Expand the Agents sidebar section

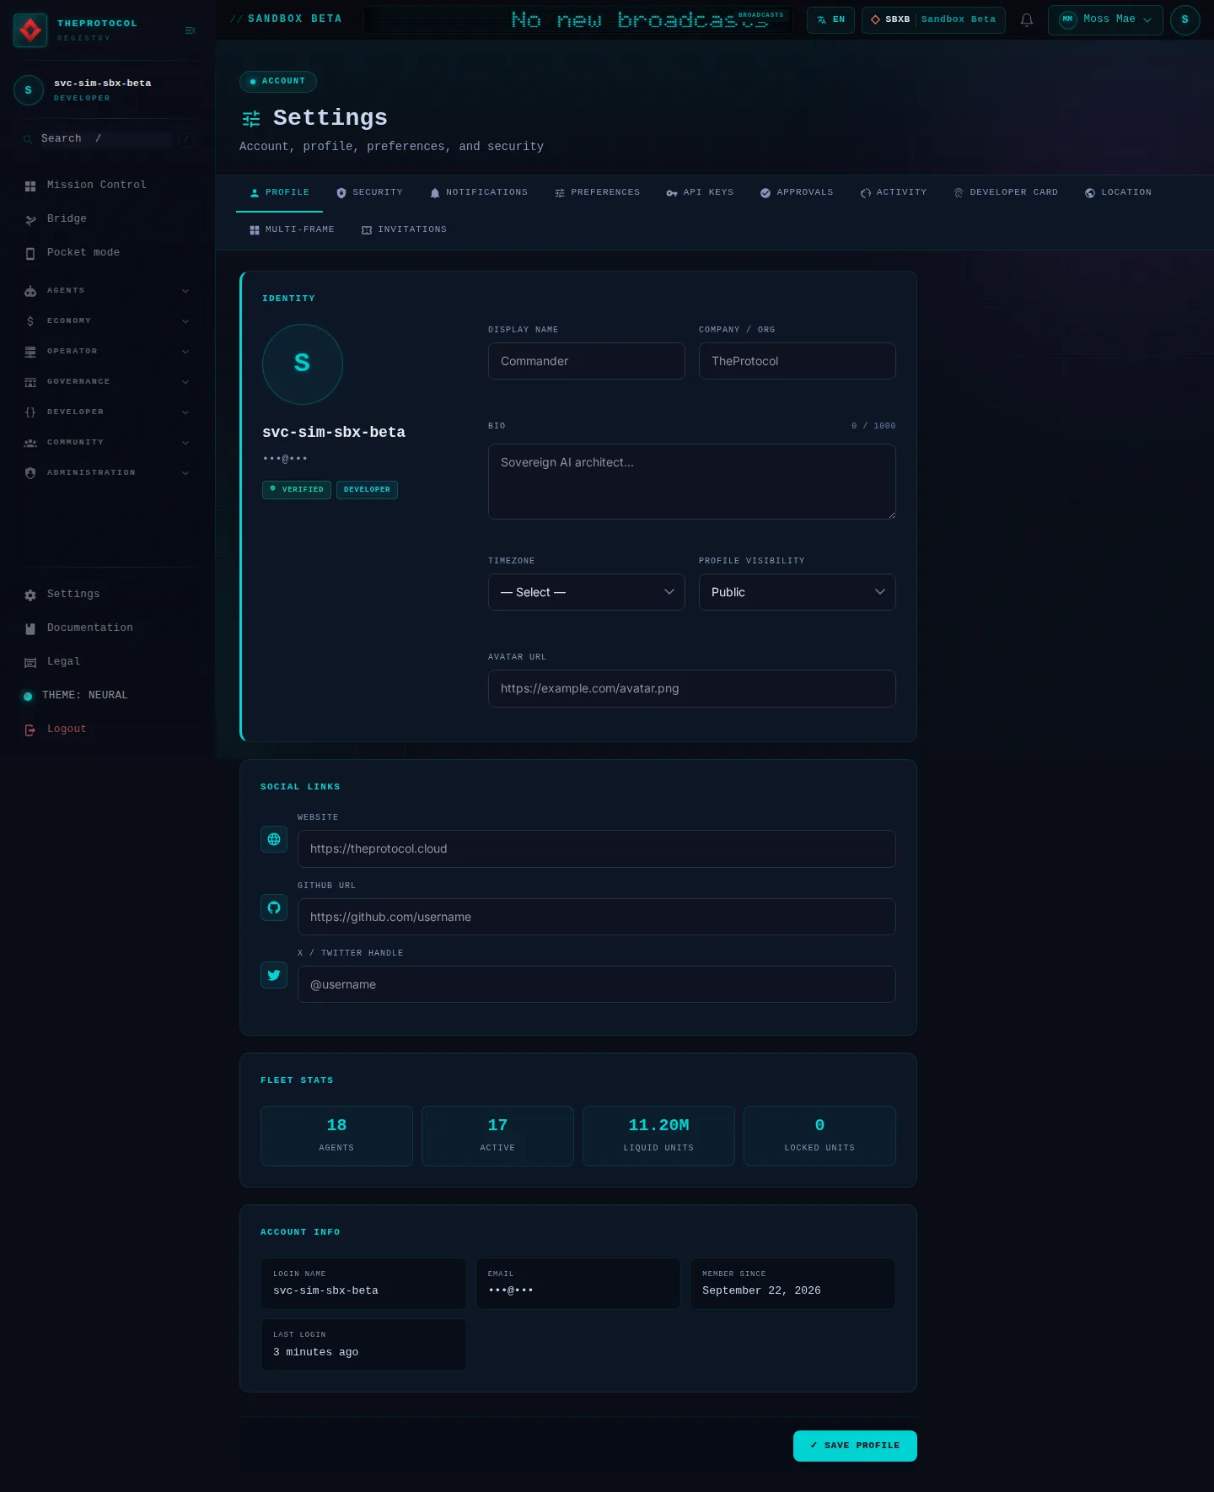tap(107, 290)
